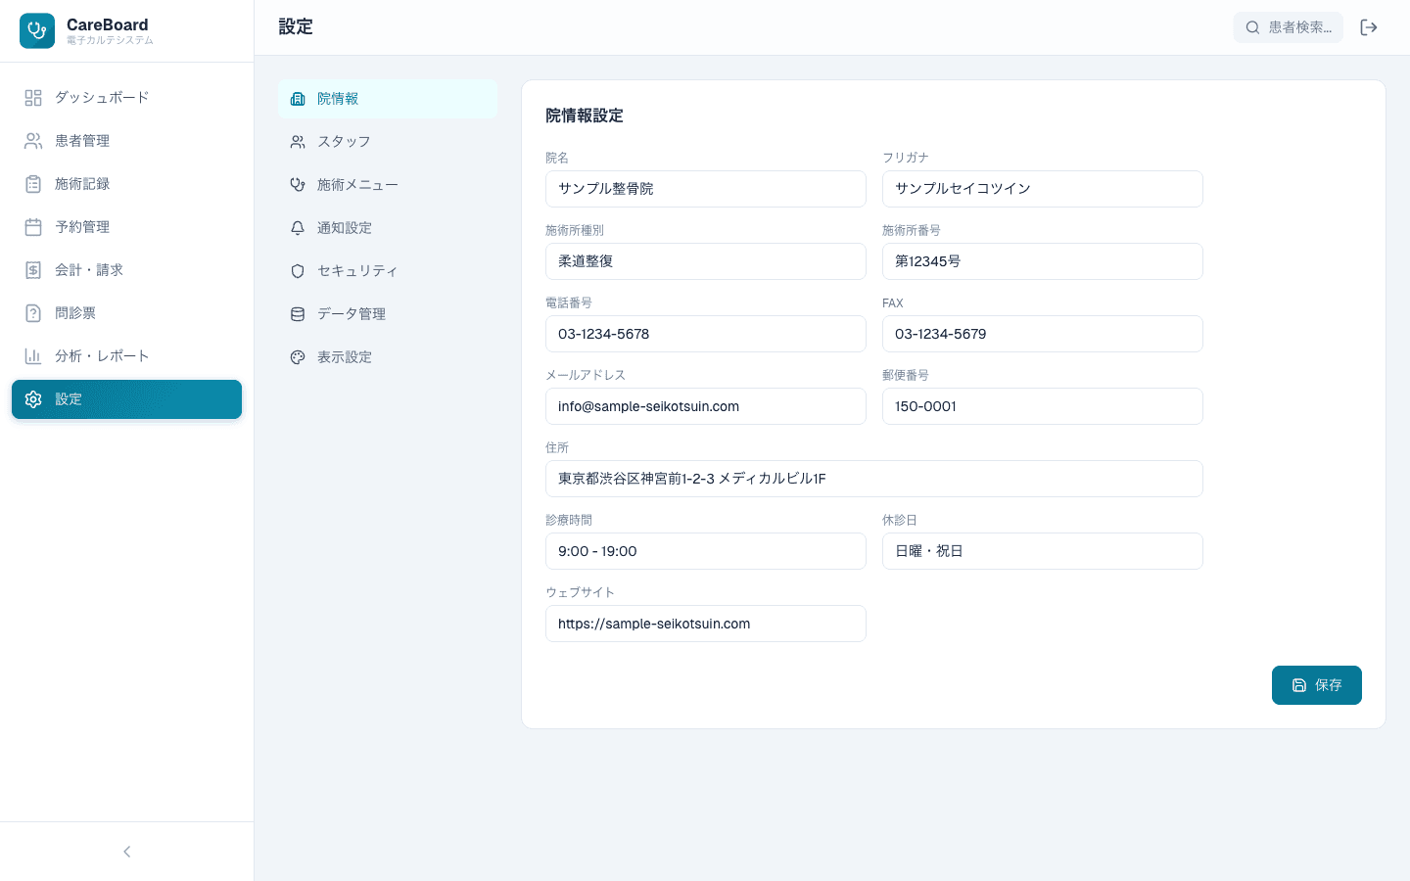This screenshot has width=1410, height=881.
Task: Open 問診票 with its question icon
Action: click(32, 312)
